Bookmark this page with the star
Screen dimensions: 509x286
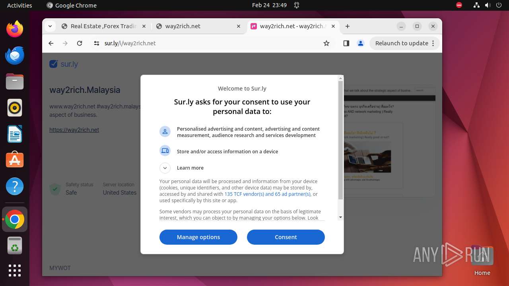click(326, 43)
